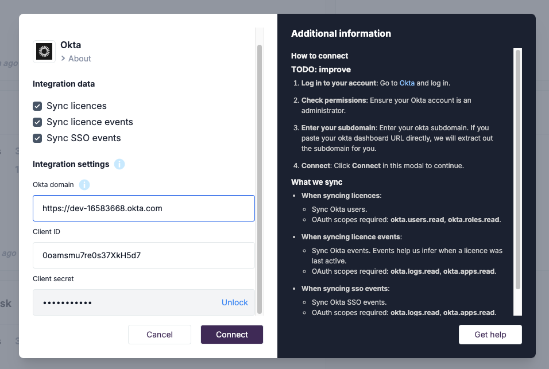Click the 'Okta domain' field label

(53, 185)
